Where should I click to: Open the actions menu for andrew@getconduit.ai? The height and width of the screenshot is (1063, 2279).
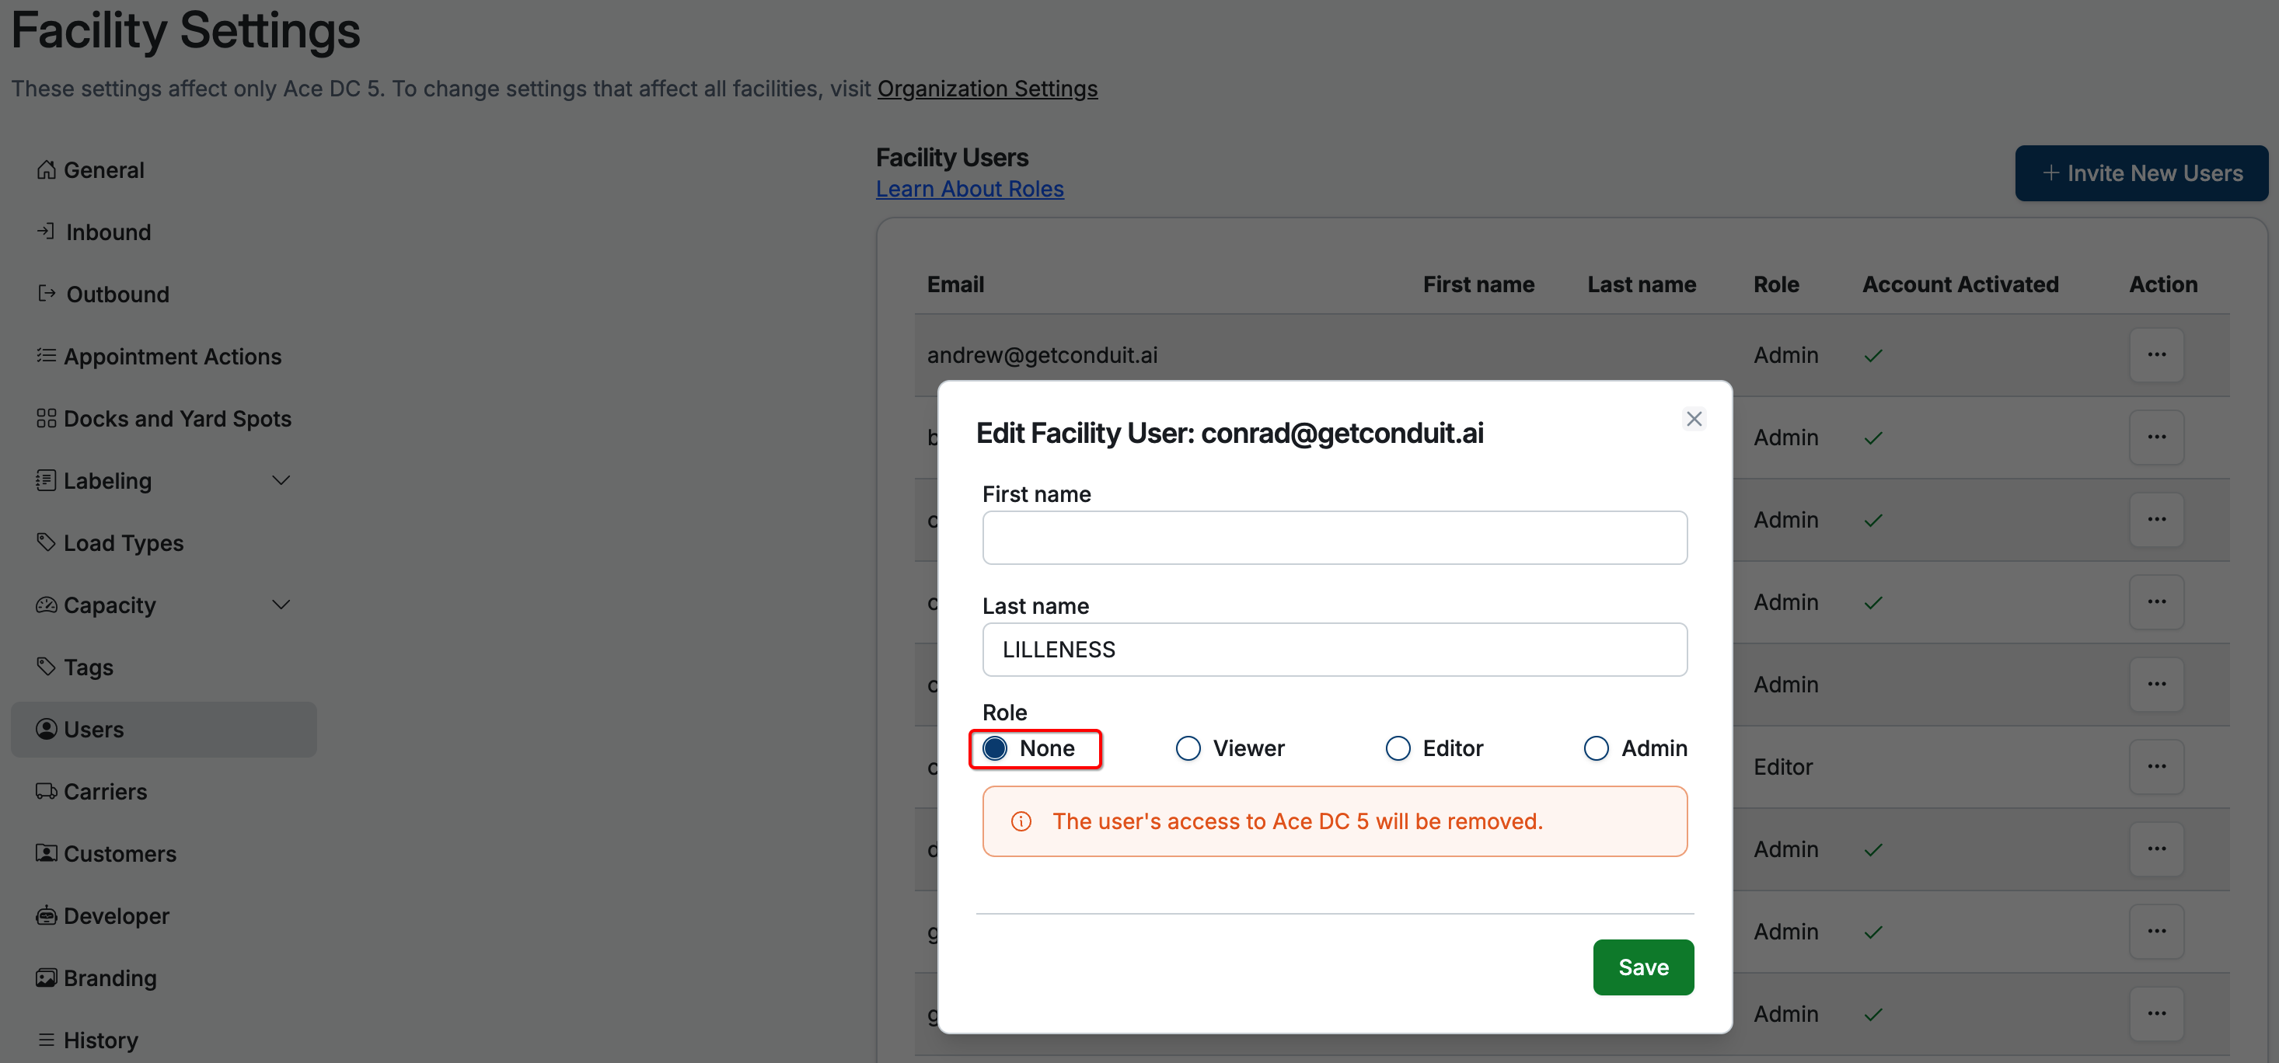pyautogui.click(x=2156, y=354)
